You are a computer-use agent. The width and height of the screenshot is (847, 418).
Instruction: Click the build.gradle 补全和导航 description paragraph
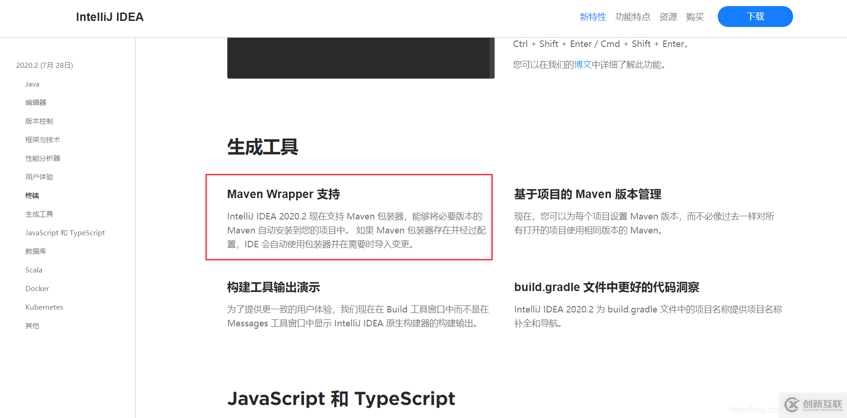click(648, 316)
